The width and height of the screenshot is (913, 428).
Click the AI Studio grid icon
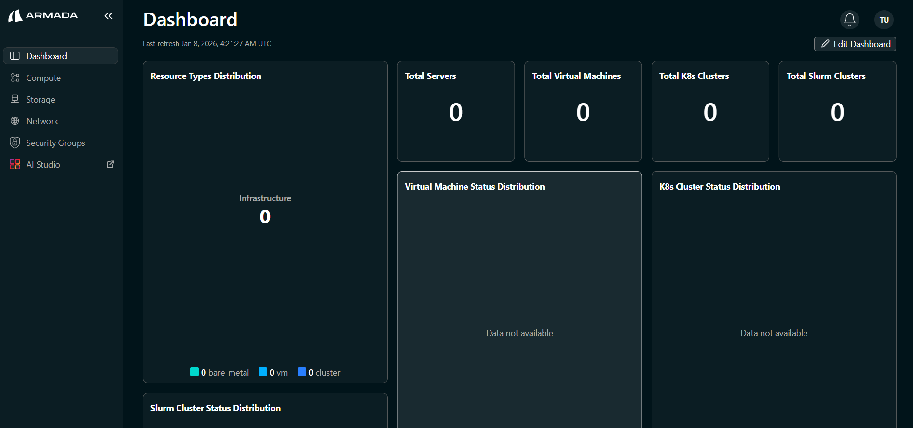15,164
